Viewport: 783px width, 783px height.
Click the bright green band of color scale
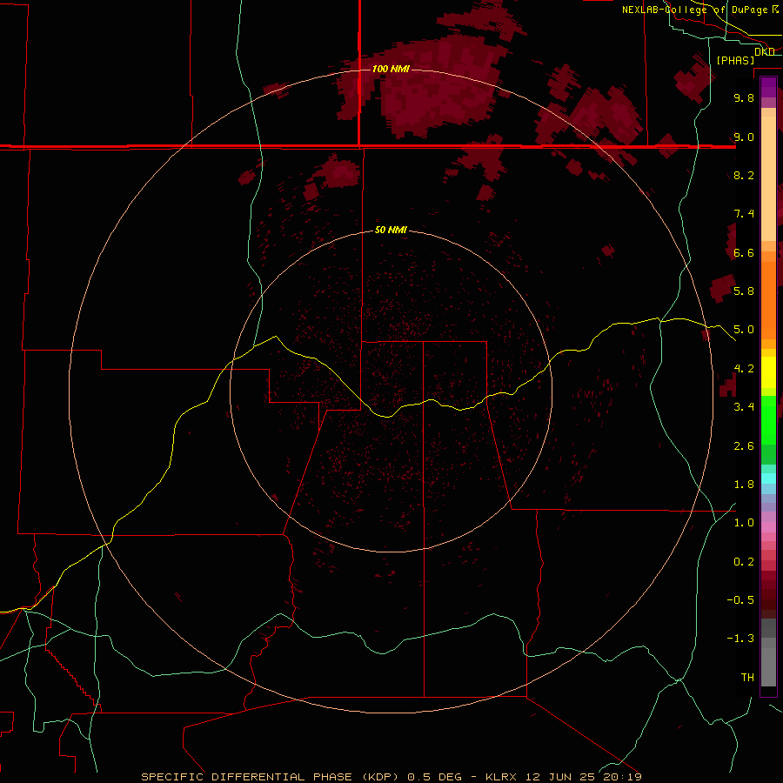[768, 419]
